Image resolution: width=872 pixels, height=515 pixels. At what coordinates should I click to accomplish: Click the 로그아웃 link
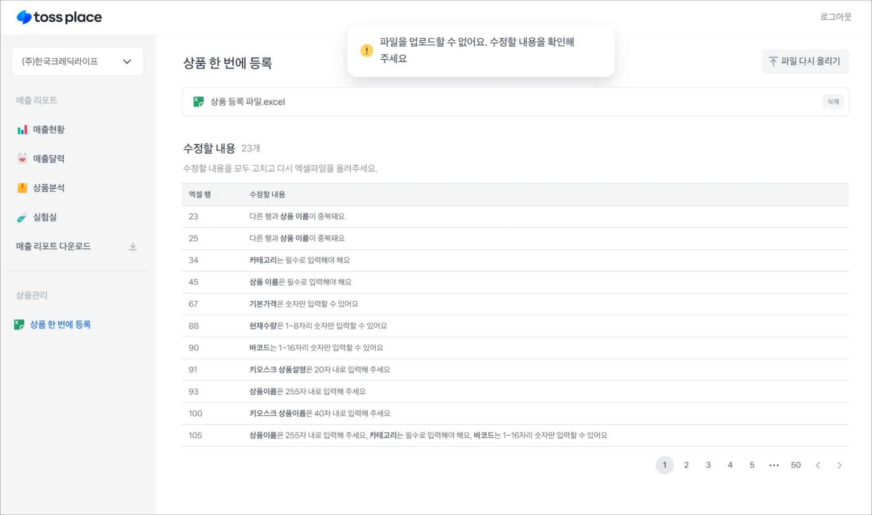point(835,17)
